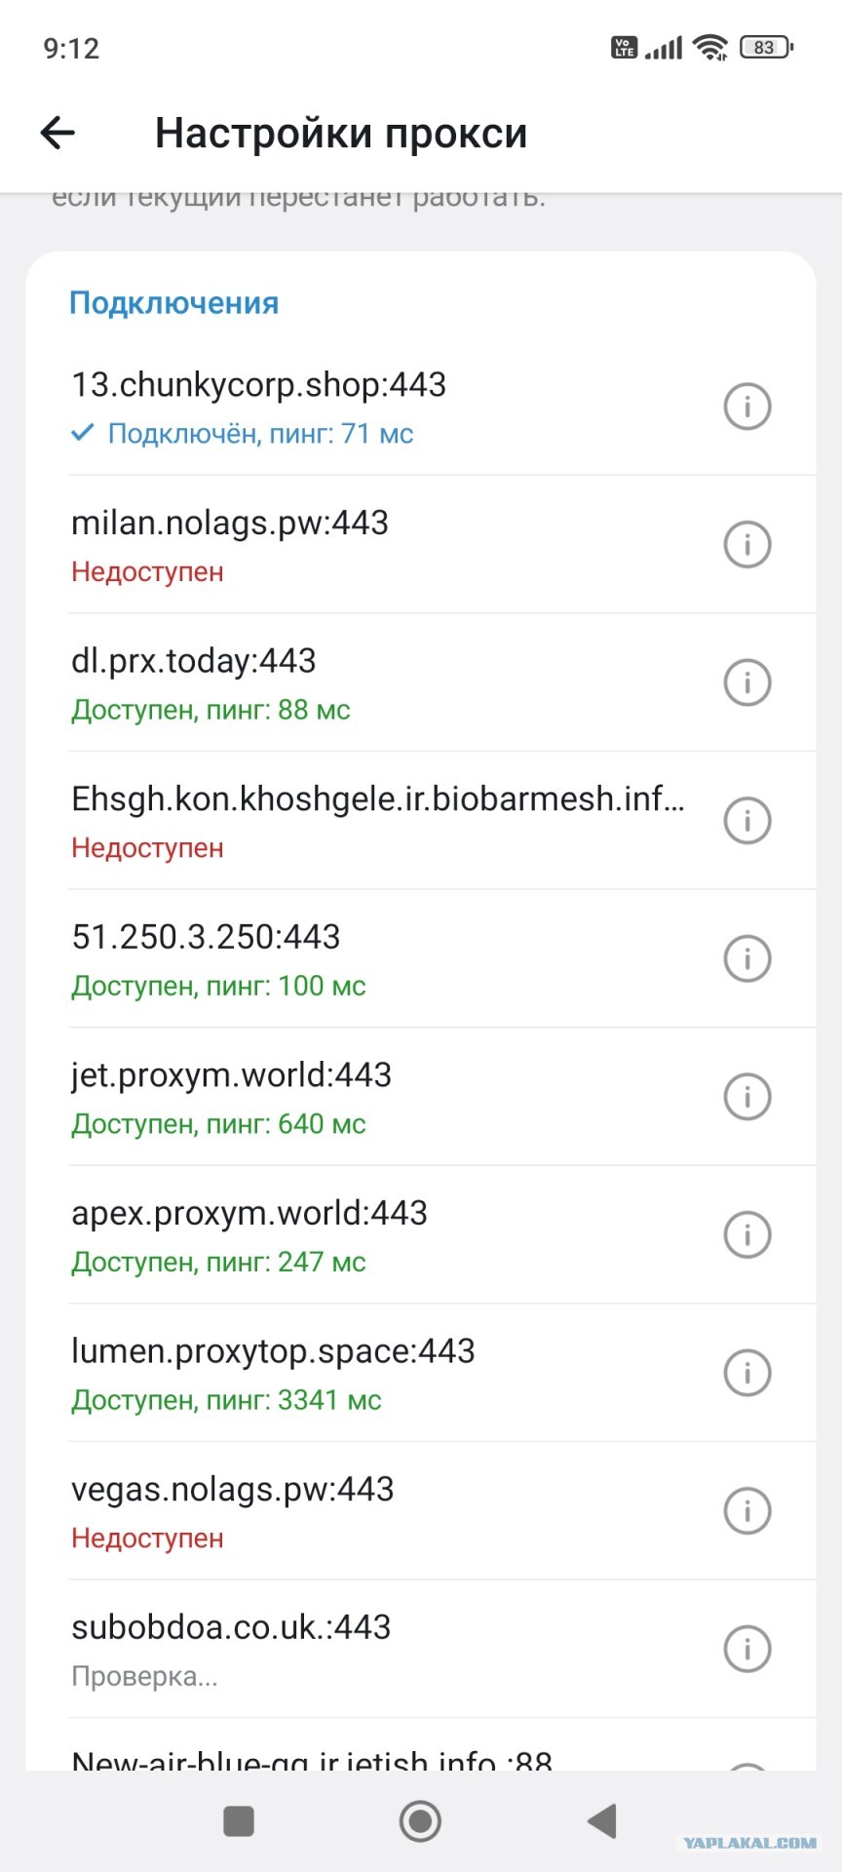Tap the back arrow in the header
Viewport: 842px width, 1872px height.
pos(57,133)
